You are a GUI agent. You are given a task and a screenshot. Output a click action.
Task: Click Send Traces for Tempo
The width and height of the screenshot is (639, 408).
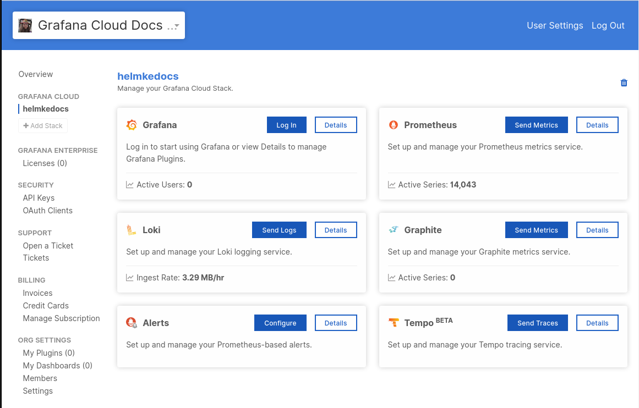point(537,323)
